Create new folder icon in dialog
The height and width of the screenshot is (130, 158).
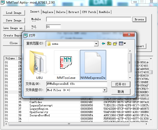(x=115, y=44)
